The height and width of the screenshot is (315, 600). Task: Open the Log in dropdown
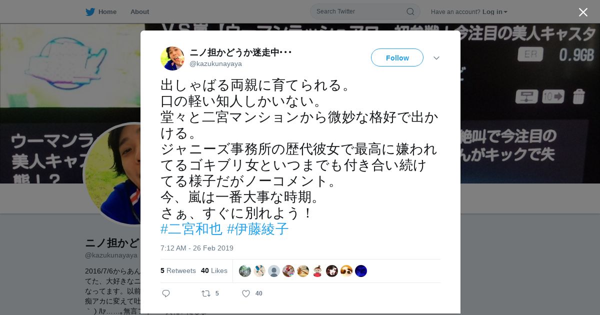click(495, 12)
